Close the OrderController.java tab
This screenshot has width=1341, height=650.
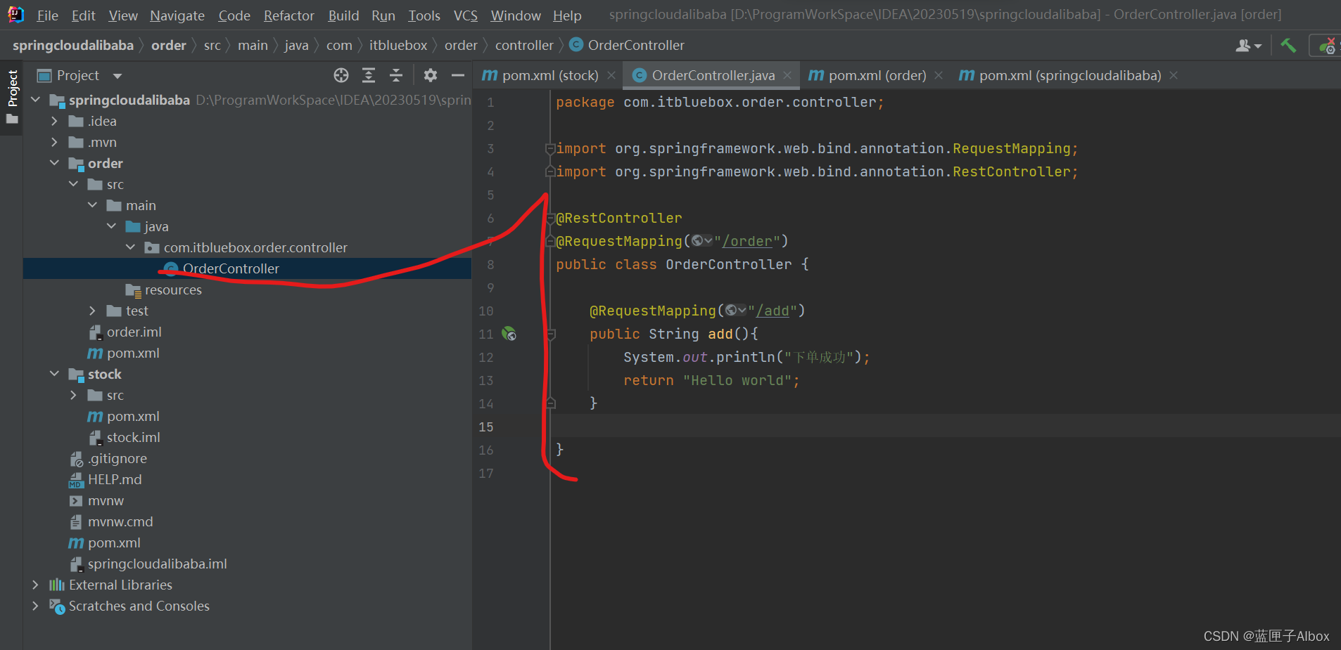pyautogui.click(x=787, y=75)
